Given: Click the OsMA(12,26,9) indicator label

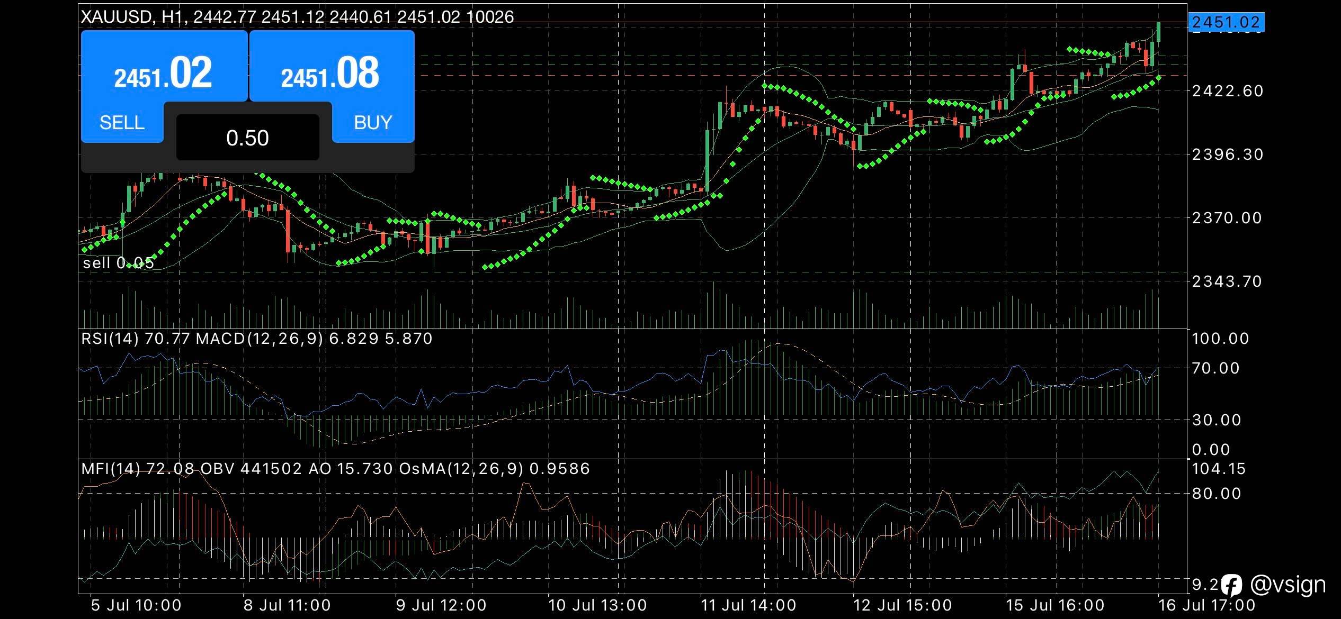Looking at the screenshot, I should pos(461,469).
